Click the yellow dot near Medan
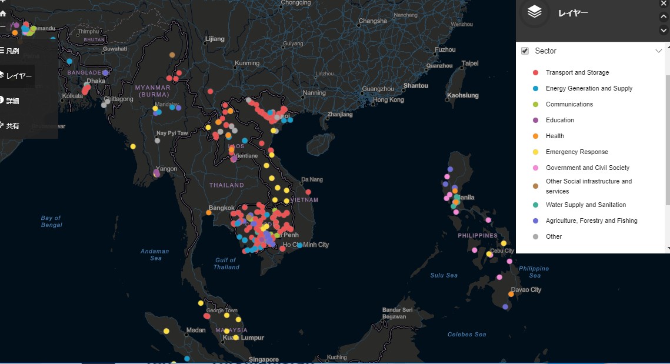The width and height of the screenshot is (670, 364). (x=166, y=331)
